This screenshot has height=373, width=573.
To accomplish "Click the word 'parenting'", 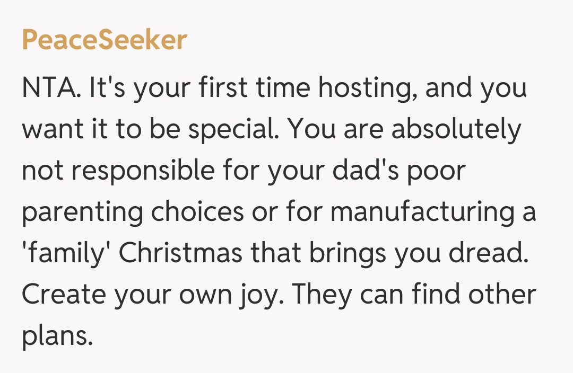I will pyautogui.click(x=82, y=212).
